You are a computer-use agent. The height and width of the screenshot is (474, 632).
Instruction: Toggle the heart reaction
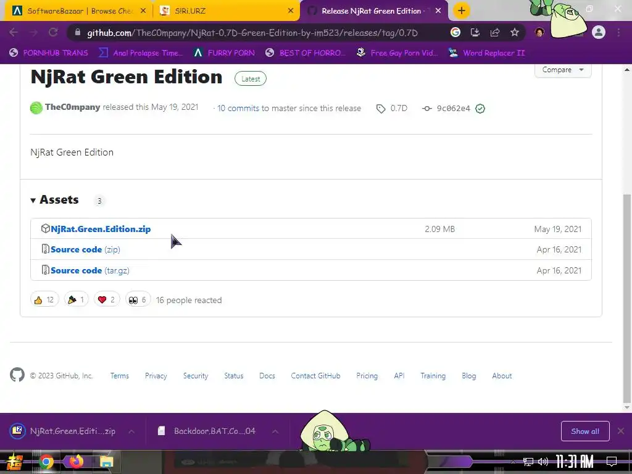coord(107,299)
